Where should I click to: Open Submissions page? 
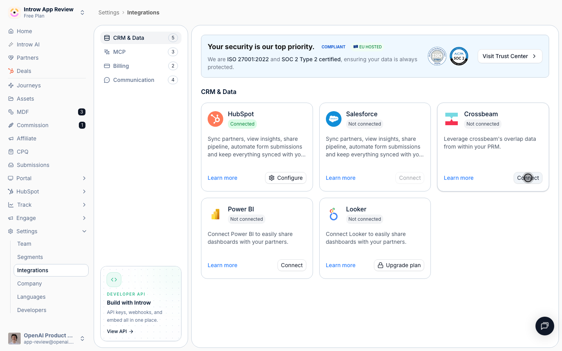[47, 165]
